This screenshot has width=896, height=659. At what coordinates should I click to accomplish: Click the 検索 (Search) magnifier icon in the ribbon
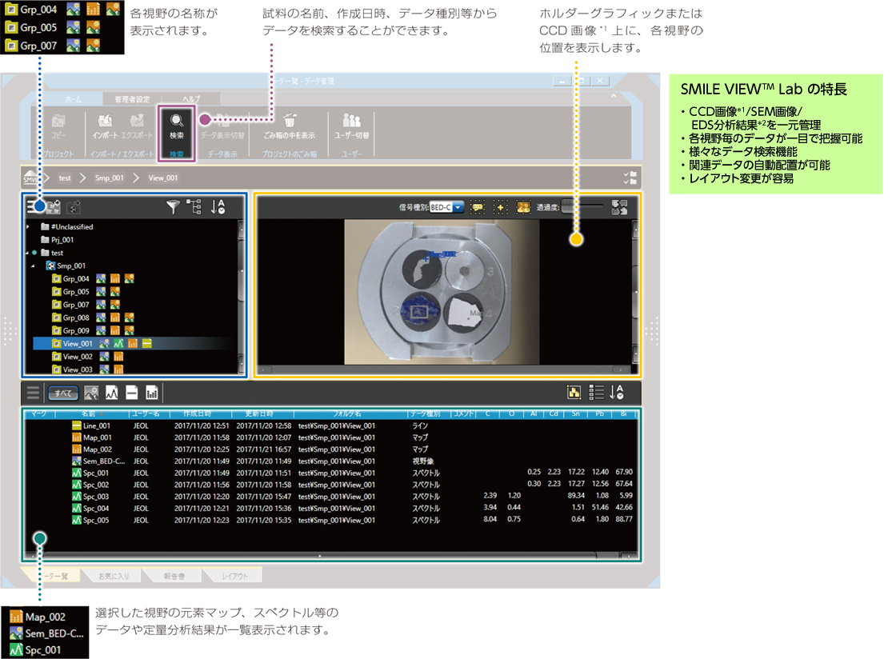(x=177, y=122)
